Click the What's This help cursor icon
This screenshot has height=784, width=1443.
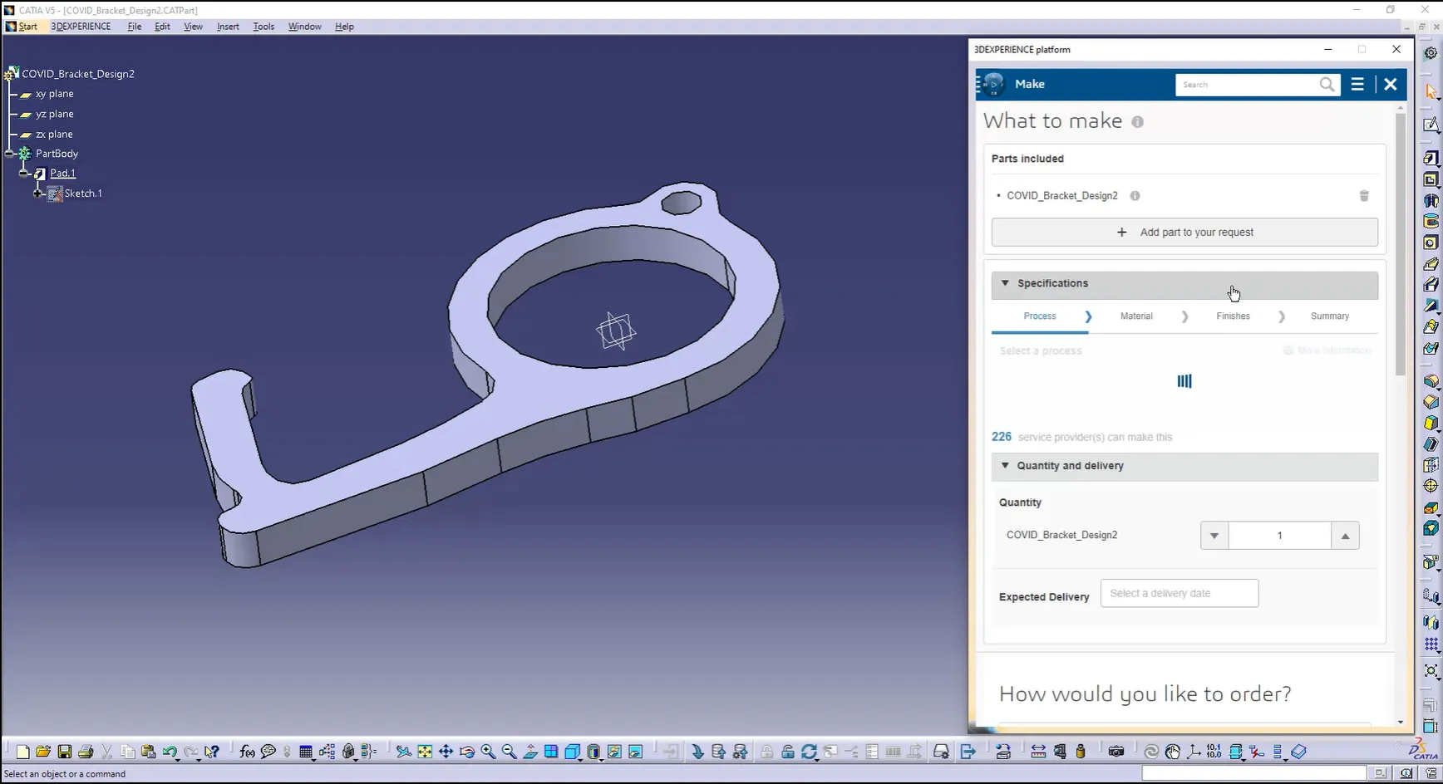[x=212, y=752]
